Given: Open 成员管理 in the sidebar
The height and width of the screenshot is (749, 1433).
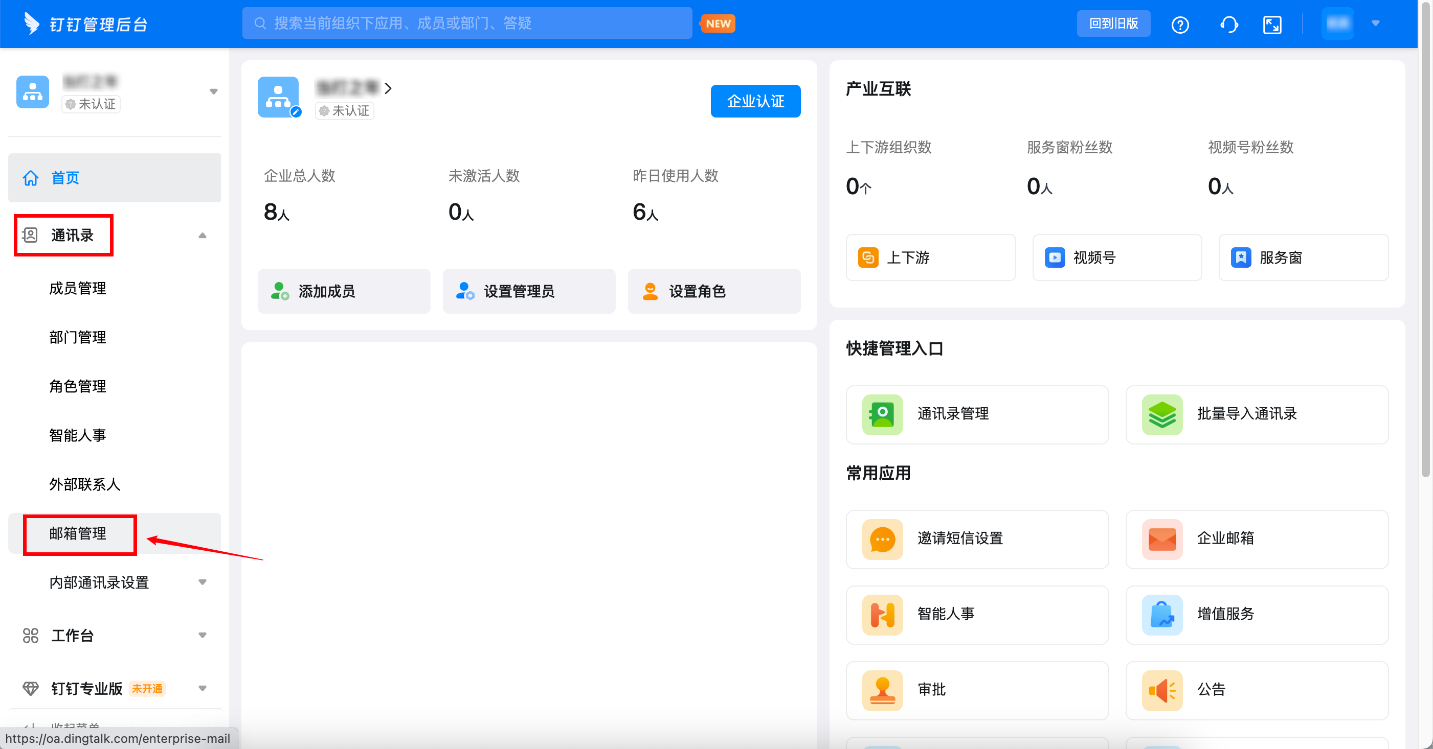Looking at the screenshot, I should (x=77, y=288).
